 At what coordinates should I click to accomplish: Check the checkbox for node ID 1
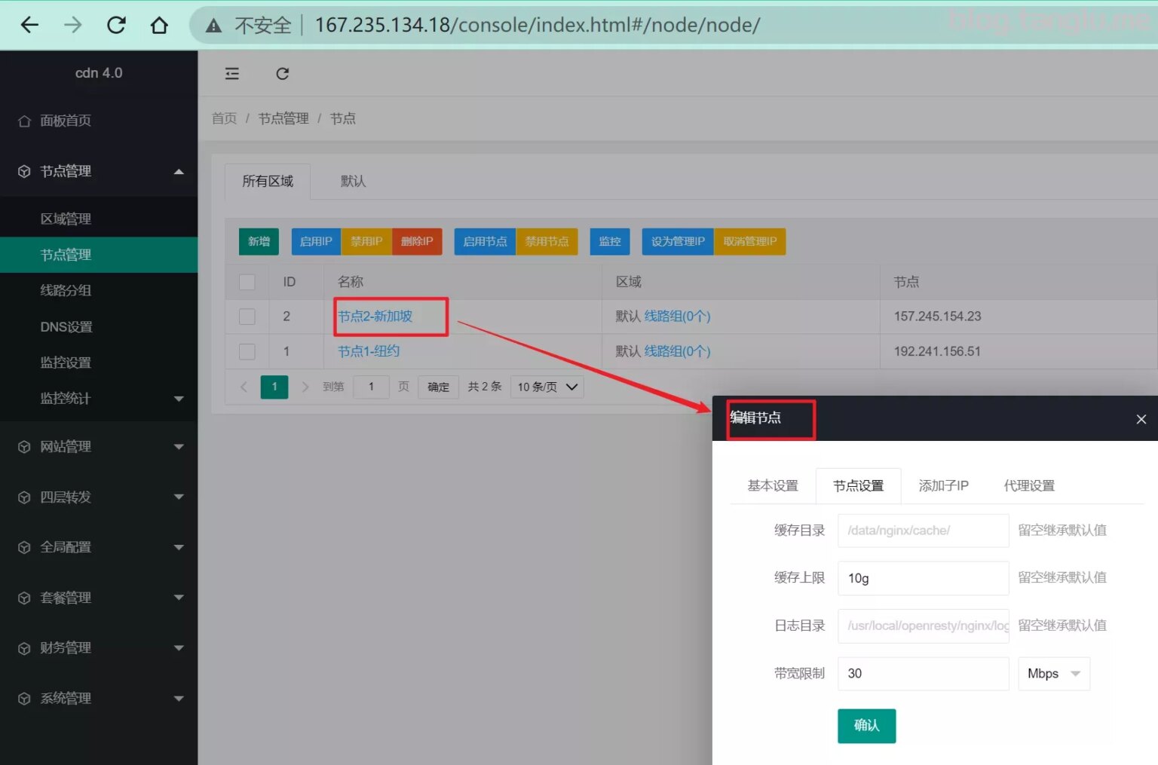click(x=247, y=351)
